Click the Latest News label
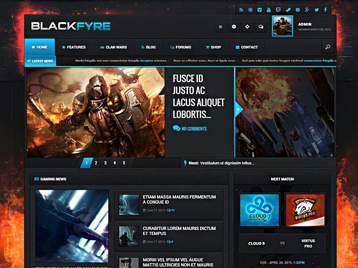The width and height of the screenshot is (358, 268). (40, 61)
